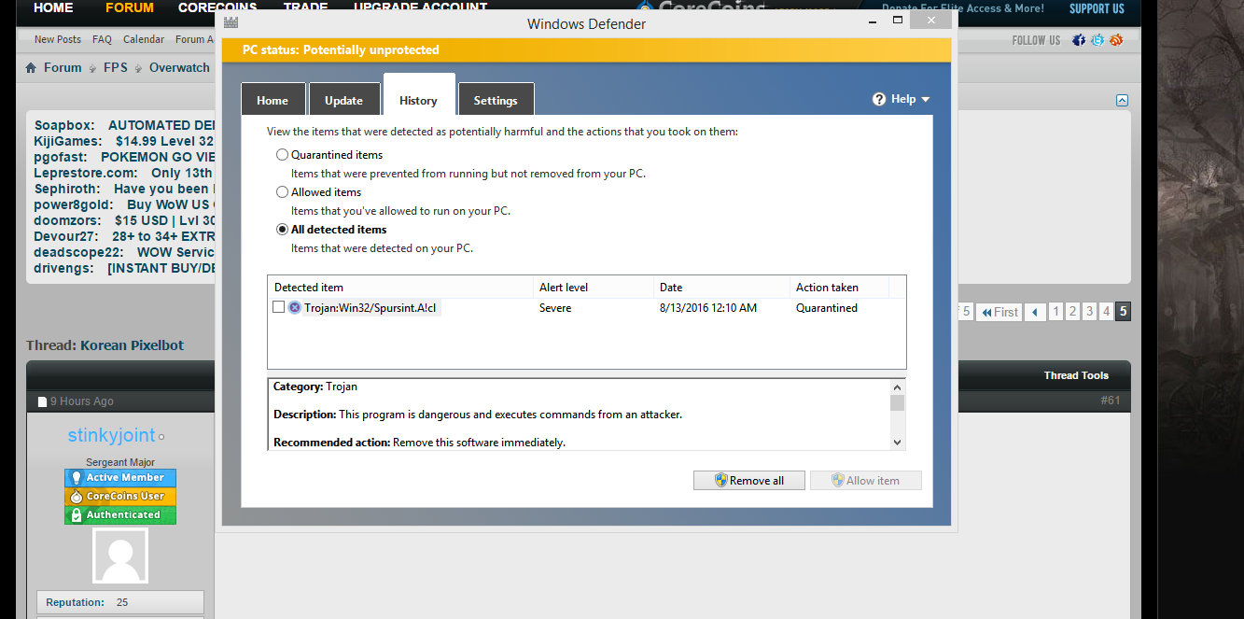The width and height of the screenshot is (1244, 619).
Task: Click the SUPPORT US link
Action: click(x=1097, y=8)
